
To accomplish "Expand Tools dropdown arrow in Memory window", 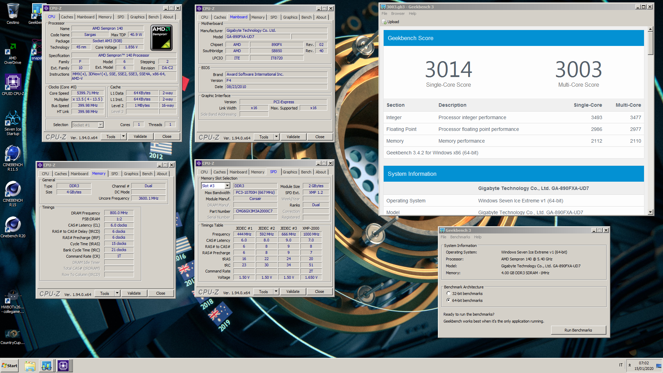I will pyautogui.click(x=117, y=294).
